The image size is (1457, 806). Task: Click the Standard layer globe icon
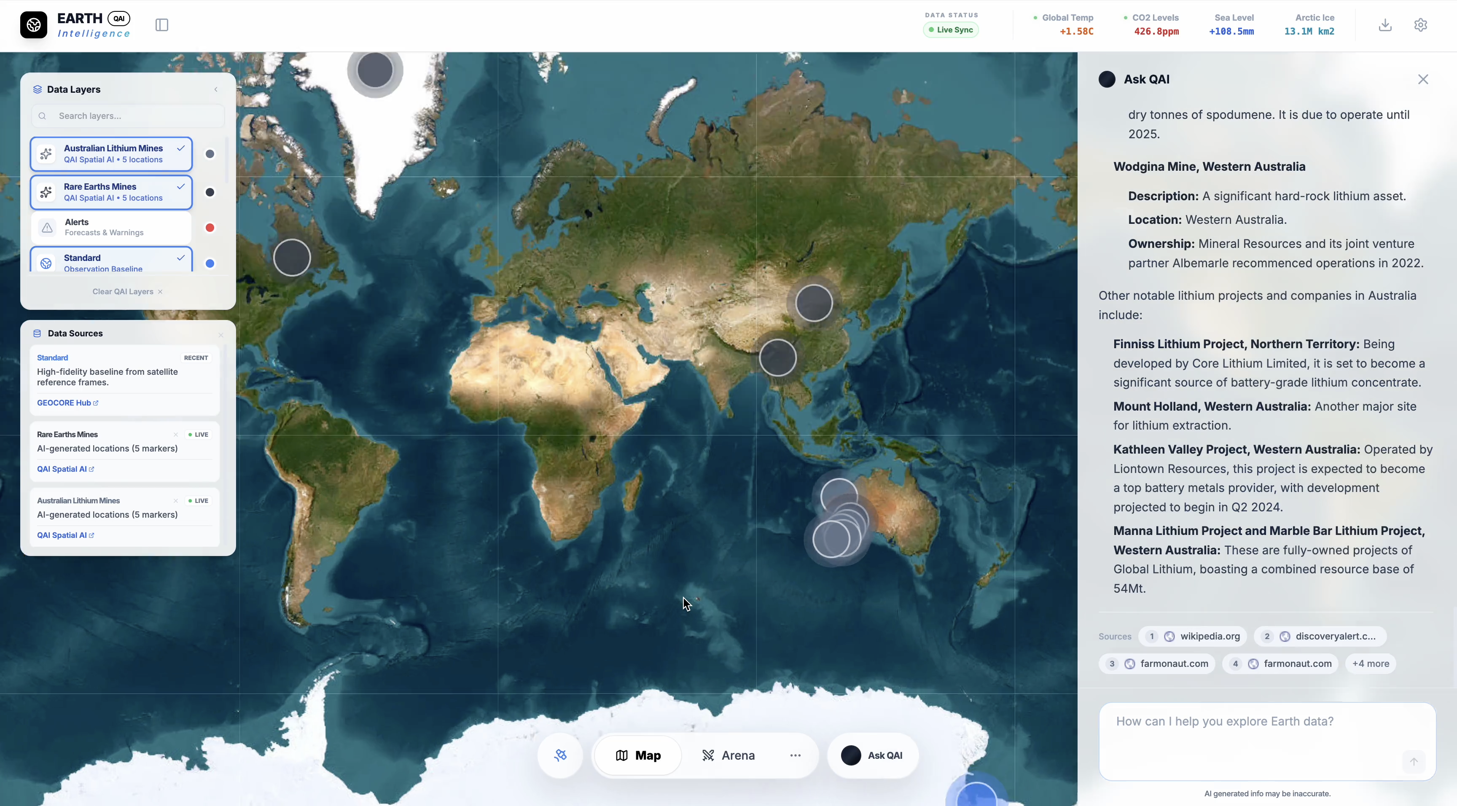(x=46, y=263)
